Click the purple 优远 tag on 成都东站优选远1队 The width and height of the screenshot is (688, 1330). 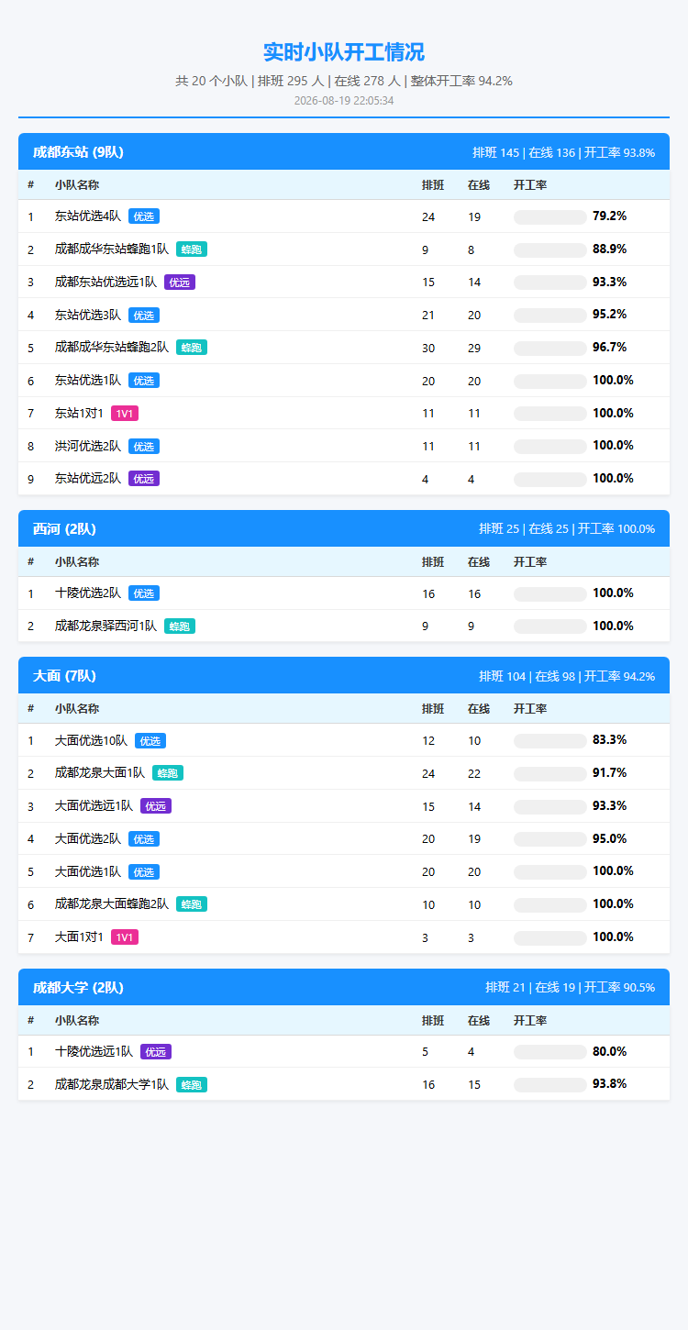[180, 283]
